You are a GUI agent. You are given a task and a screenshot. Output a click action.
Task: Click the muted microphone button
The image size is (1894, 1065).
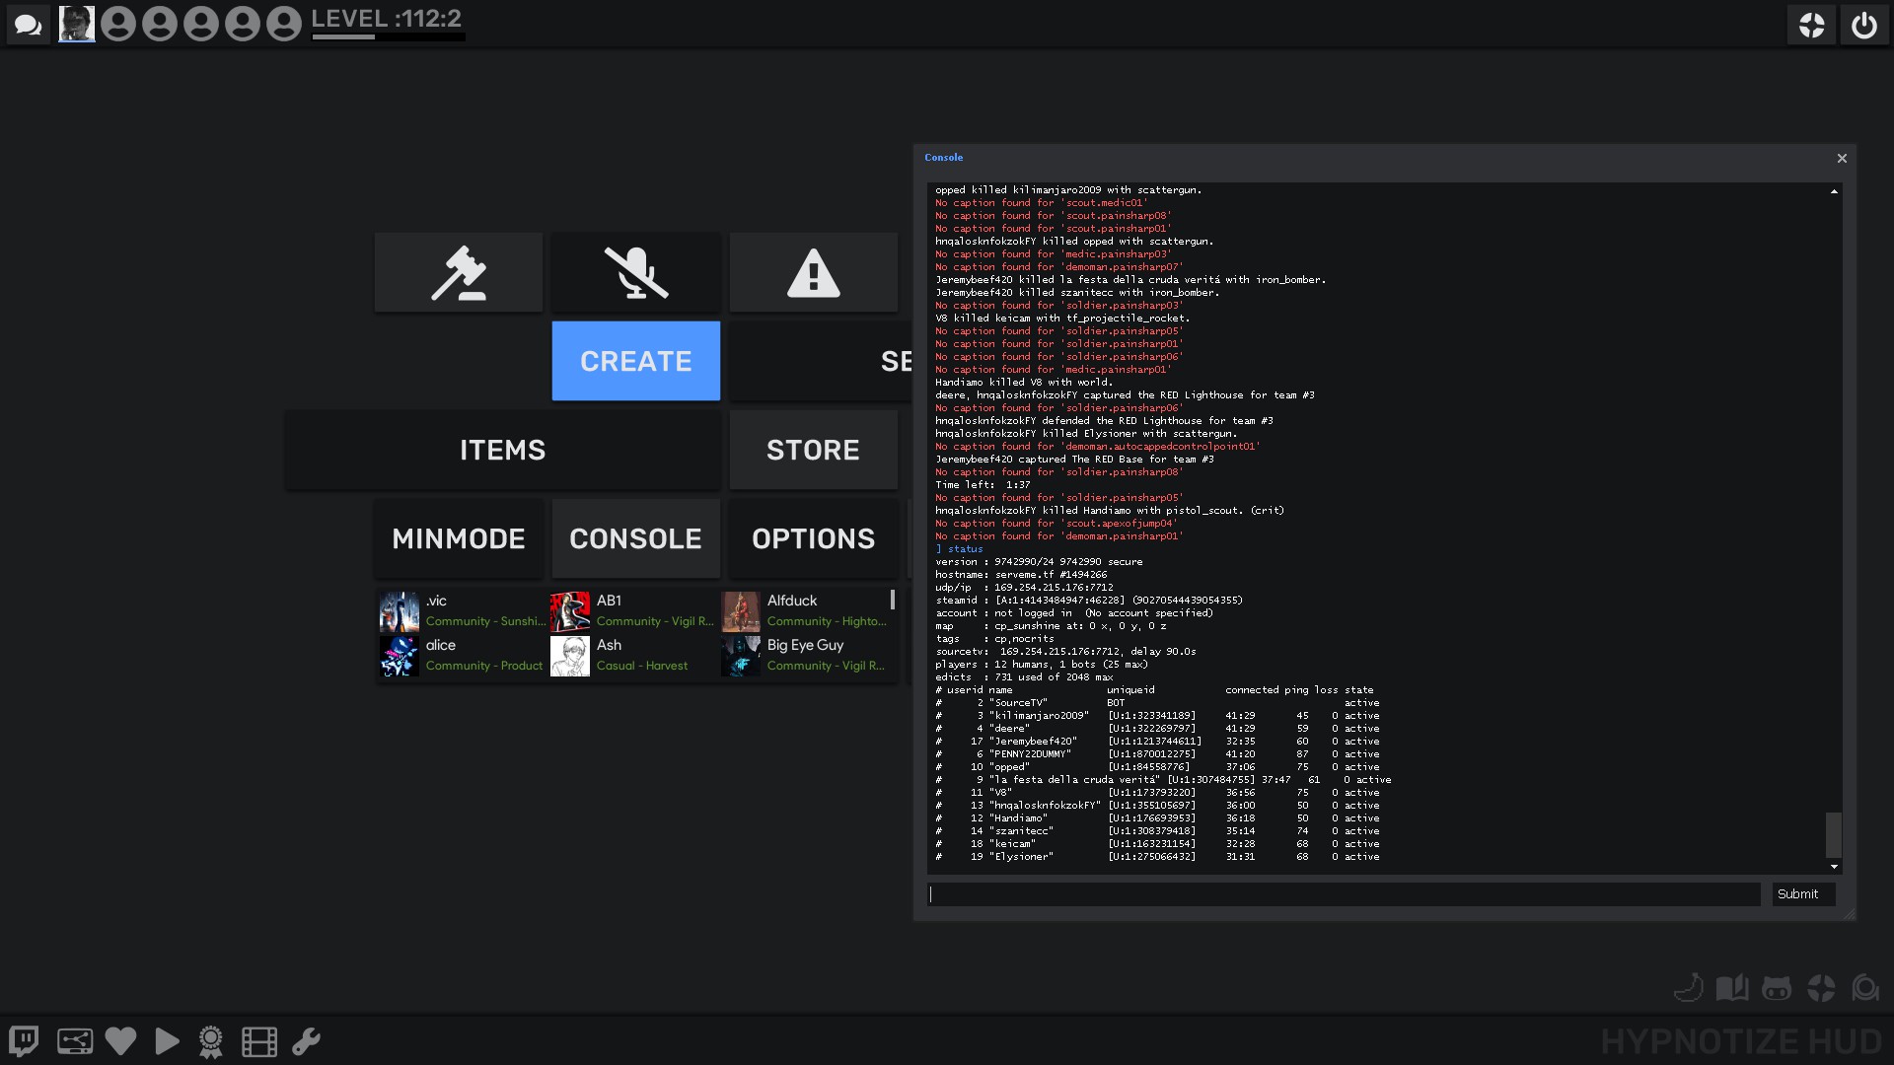[x=636, y=273]
